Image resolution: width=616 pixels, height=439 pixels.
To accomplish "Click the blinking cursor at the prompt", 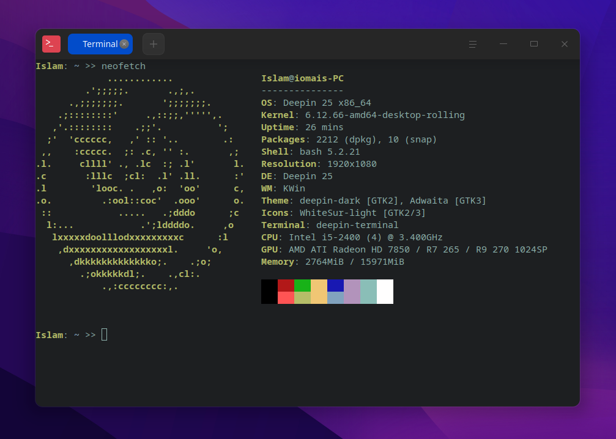I will [104, 334].
